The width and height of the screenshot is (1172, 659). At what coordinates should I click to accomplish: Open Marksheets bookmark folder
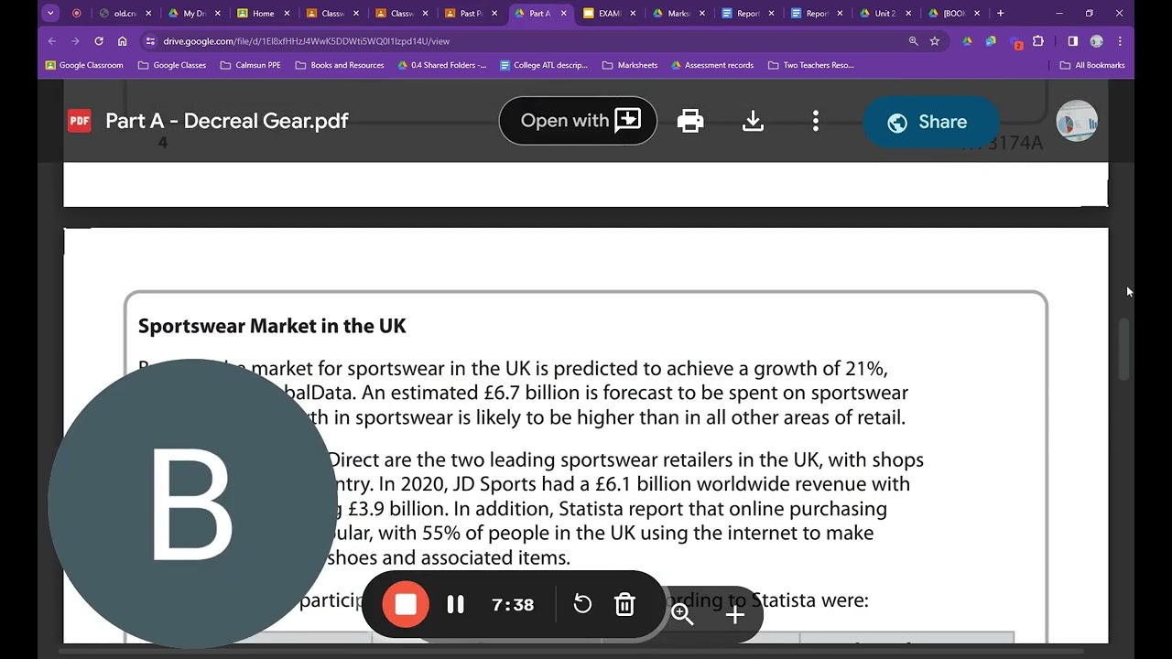tap(630, 65)
